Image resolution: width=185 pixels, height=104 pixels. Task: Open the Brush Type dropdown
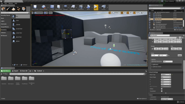point(166,75)
